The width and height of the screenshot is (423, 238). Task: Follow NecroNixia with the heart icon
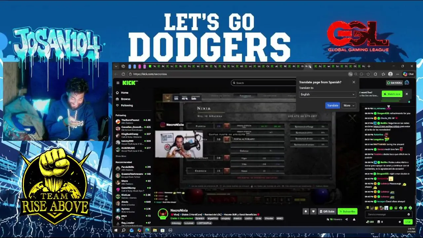tap(313, 212)
